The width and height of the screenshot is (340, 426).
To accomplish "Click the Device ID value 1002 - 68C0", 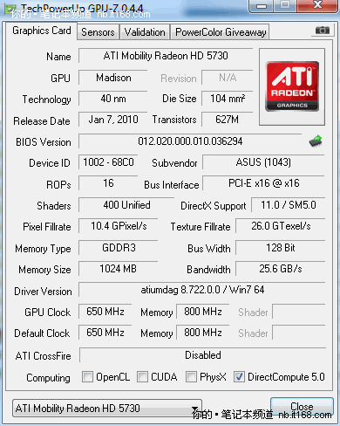I will pyautogui.click(x=108, y=162).
